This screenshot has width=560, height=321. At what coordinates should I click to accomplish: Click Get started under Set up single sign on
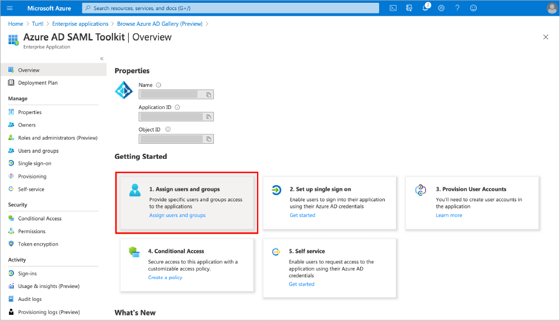tap(302, 215)
